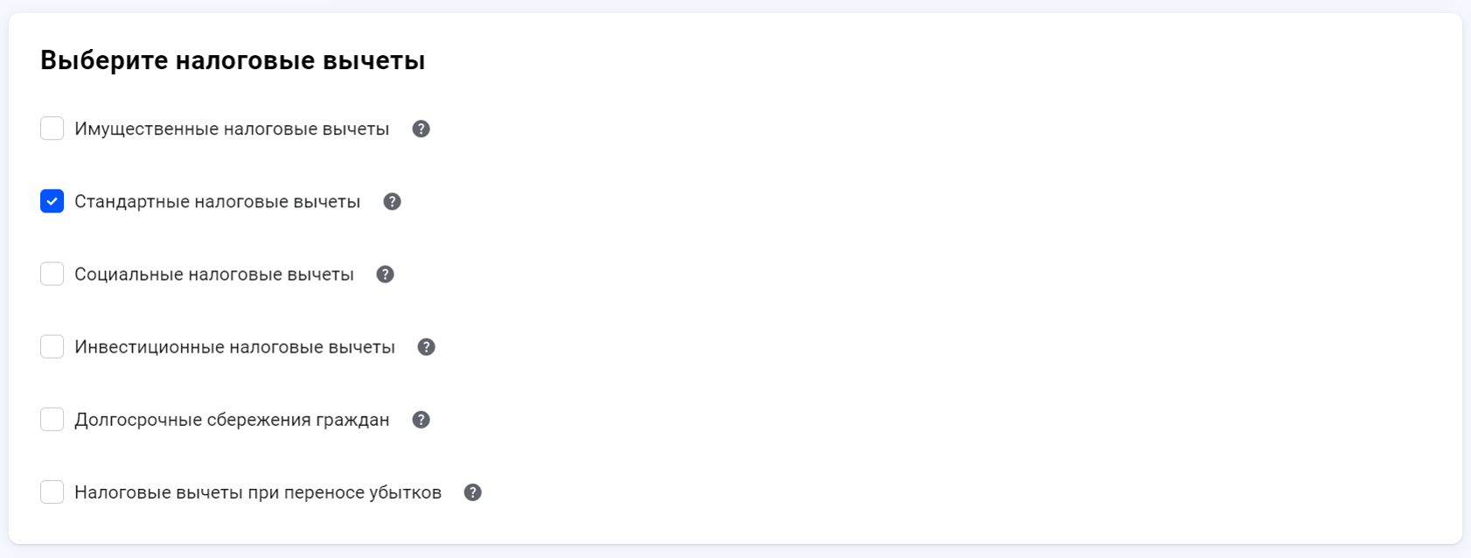Viewport: 1471px width, 558px height.
Task: Toggle the Налоговые вычеты при переносе убытков checkbox
Action: [52, 492]
